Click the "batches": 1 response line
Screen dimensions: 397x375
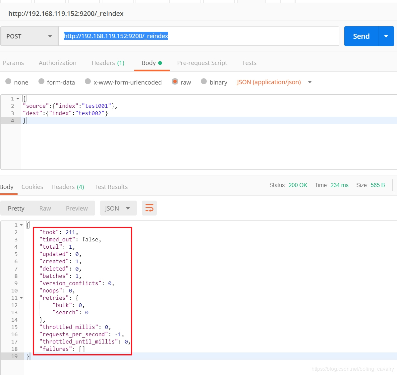tap(60, 276)
